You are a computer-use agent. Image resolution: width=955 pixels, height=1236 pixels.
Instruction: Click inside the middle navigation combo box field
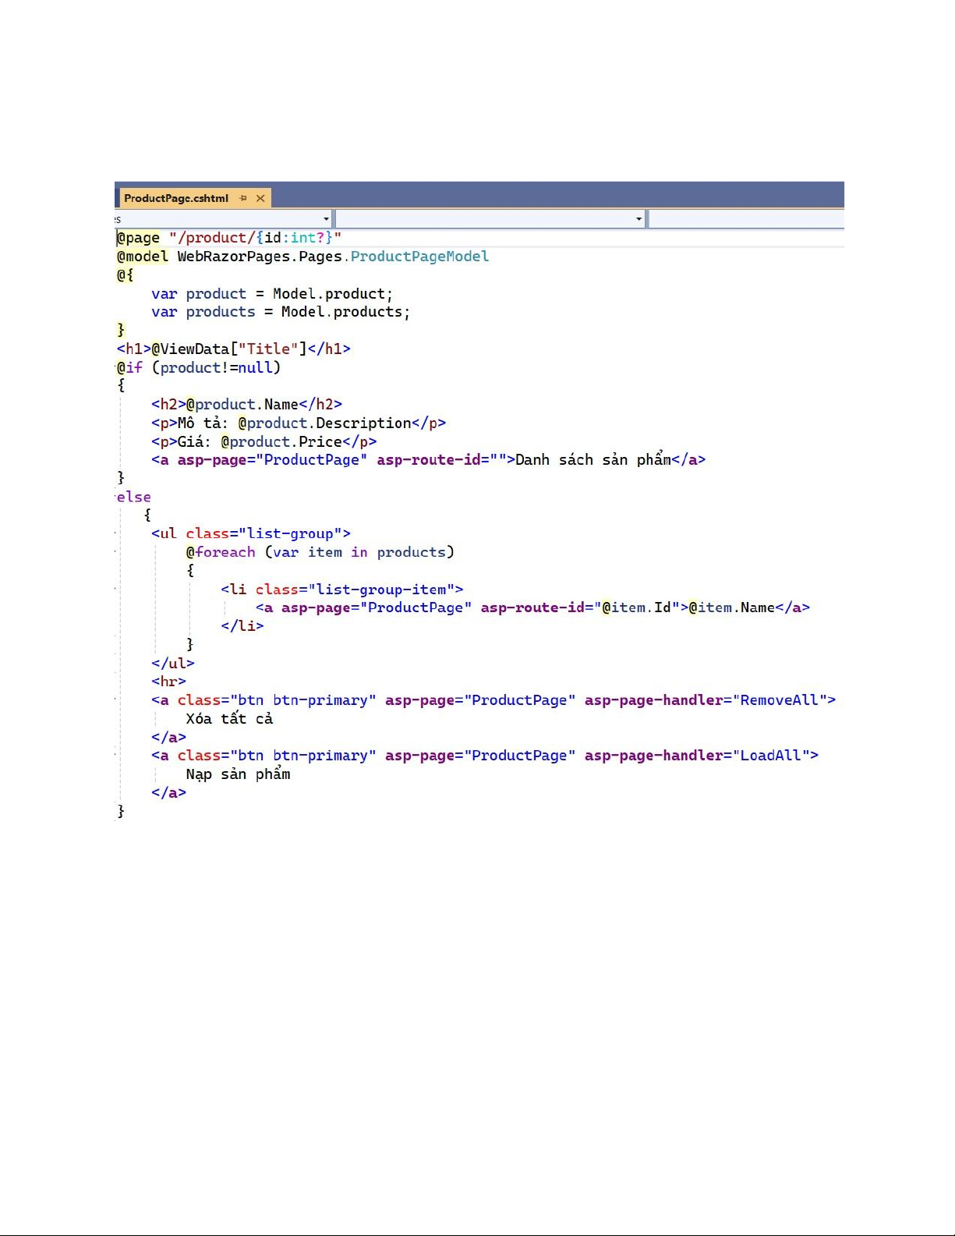click(x=485, y=219)
